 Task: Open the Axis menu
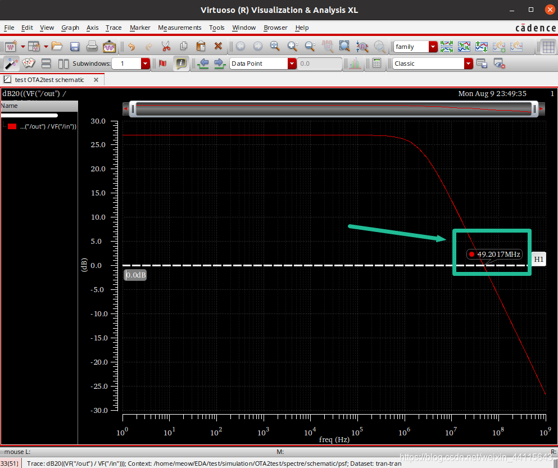tap(92, 28)
